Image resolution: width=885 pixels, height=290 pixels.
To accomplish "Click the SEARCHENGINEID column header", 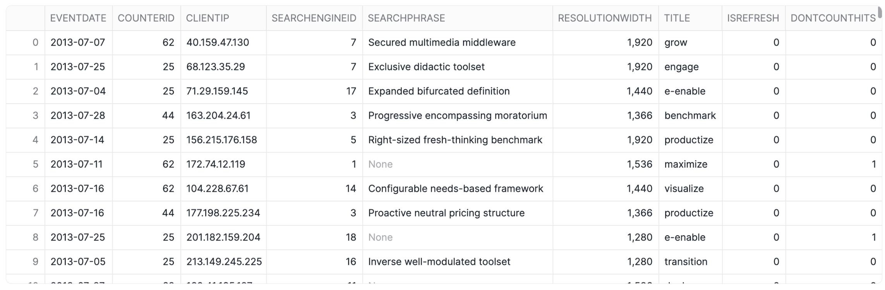I will 314,18.
